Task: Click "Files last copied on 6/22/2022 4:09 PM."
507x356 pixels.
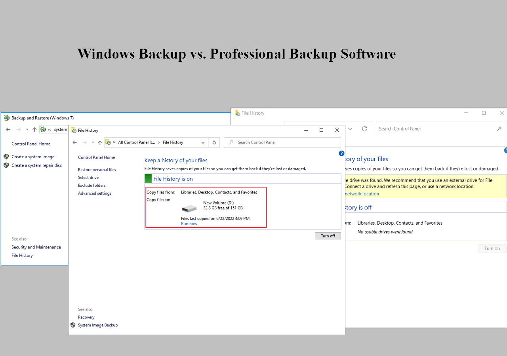Action: click(216, 218)
